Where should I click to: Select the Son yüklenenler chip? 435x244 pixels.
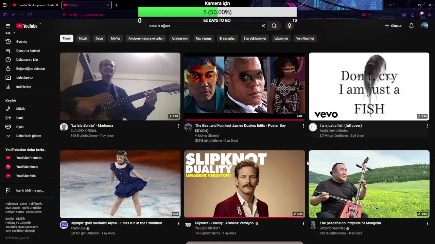tap(255, 38)
